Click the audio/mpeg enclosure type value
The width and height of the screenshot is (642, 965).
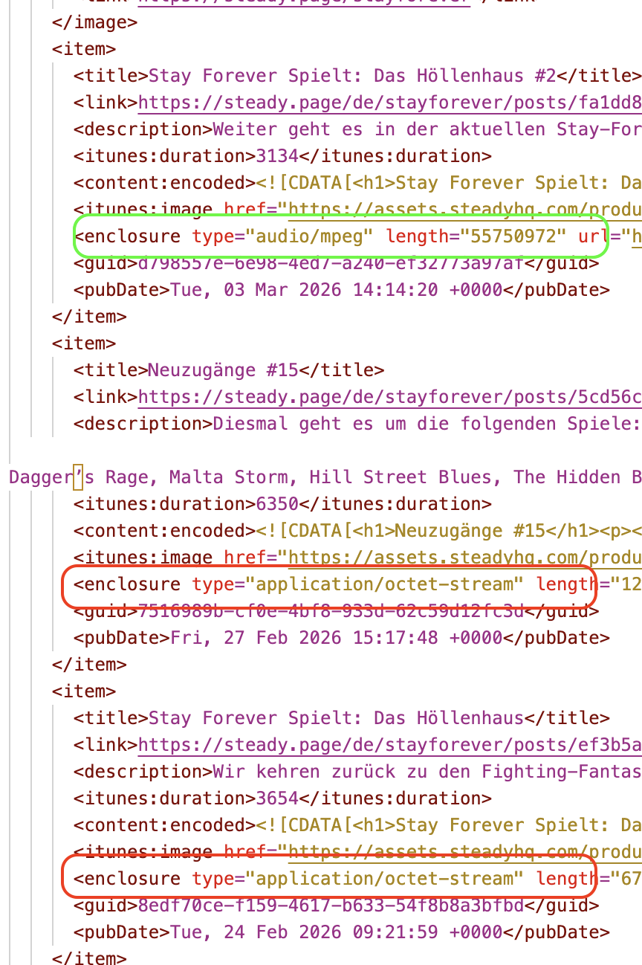click(x=309, y=236)
